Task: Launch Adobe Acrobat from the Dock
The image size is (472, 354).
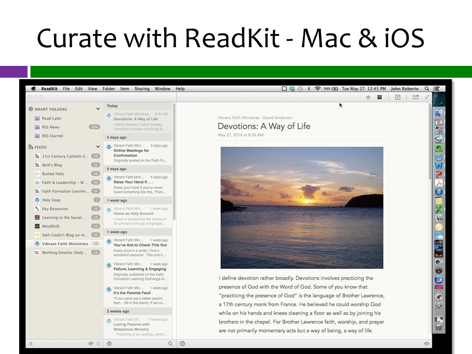Action: [439, 183]
